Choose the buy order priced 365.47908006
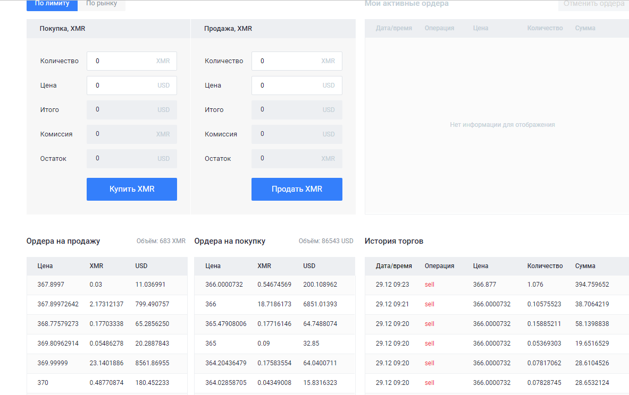629x395 pixels. tap(274, 324)
